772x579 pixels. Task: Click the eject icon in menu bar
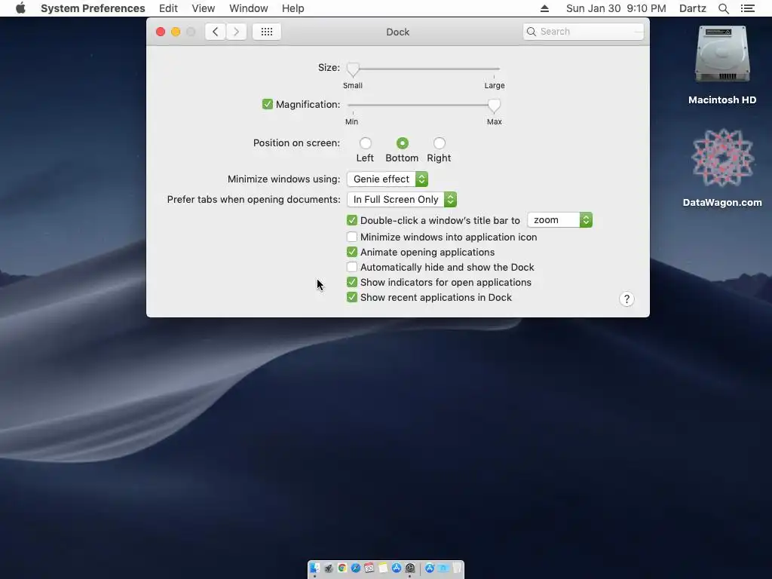(x=544, y=8)
